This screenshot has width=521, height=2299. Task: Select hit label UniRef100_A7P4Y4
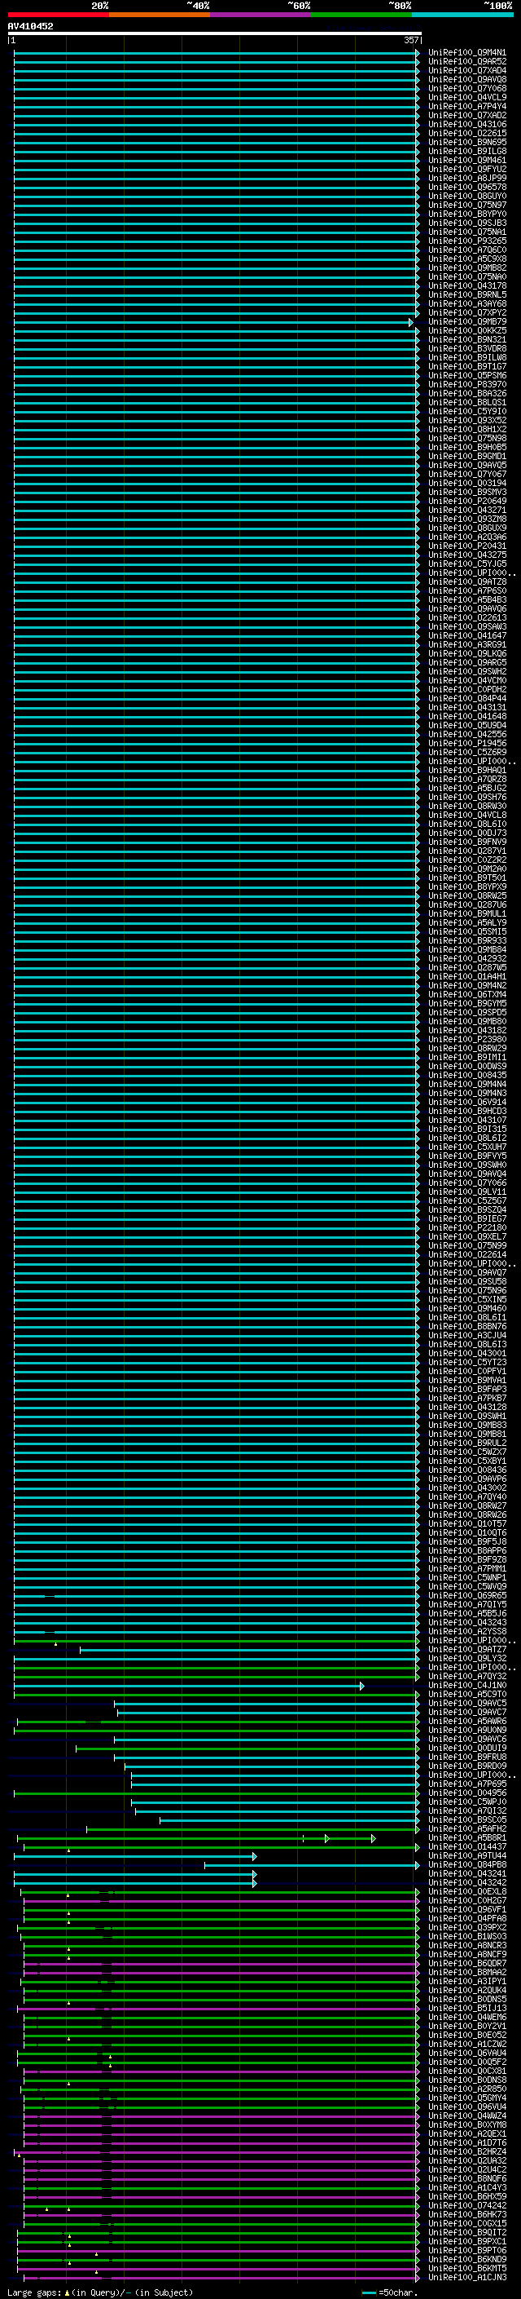467,106
